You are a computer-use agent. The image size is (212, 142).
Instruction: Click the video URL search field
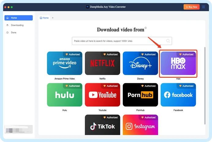[122, 41]
